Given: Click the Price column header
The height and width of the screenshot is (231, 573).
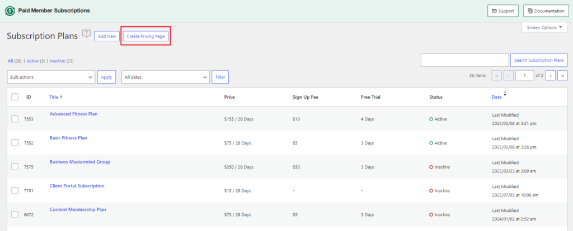Looking at the screenshot, I should (229, 97).
